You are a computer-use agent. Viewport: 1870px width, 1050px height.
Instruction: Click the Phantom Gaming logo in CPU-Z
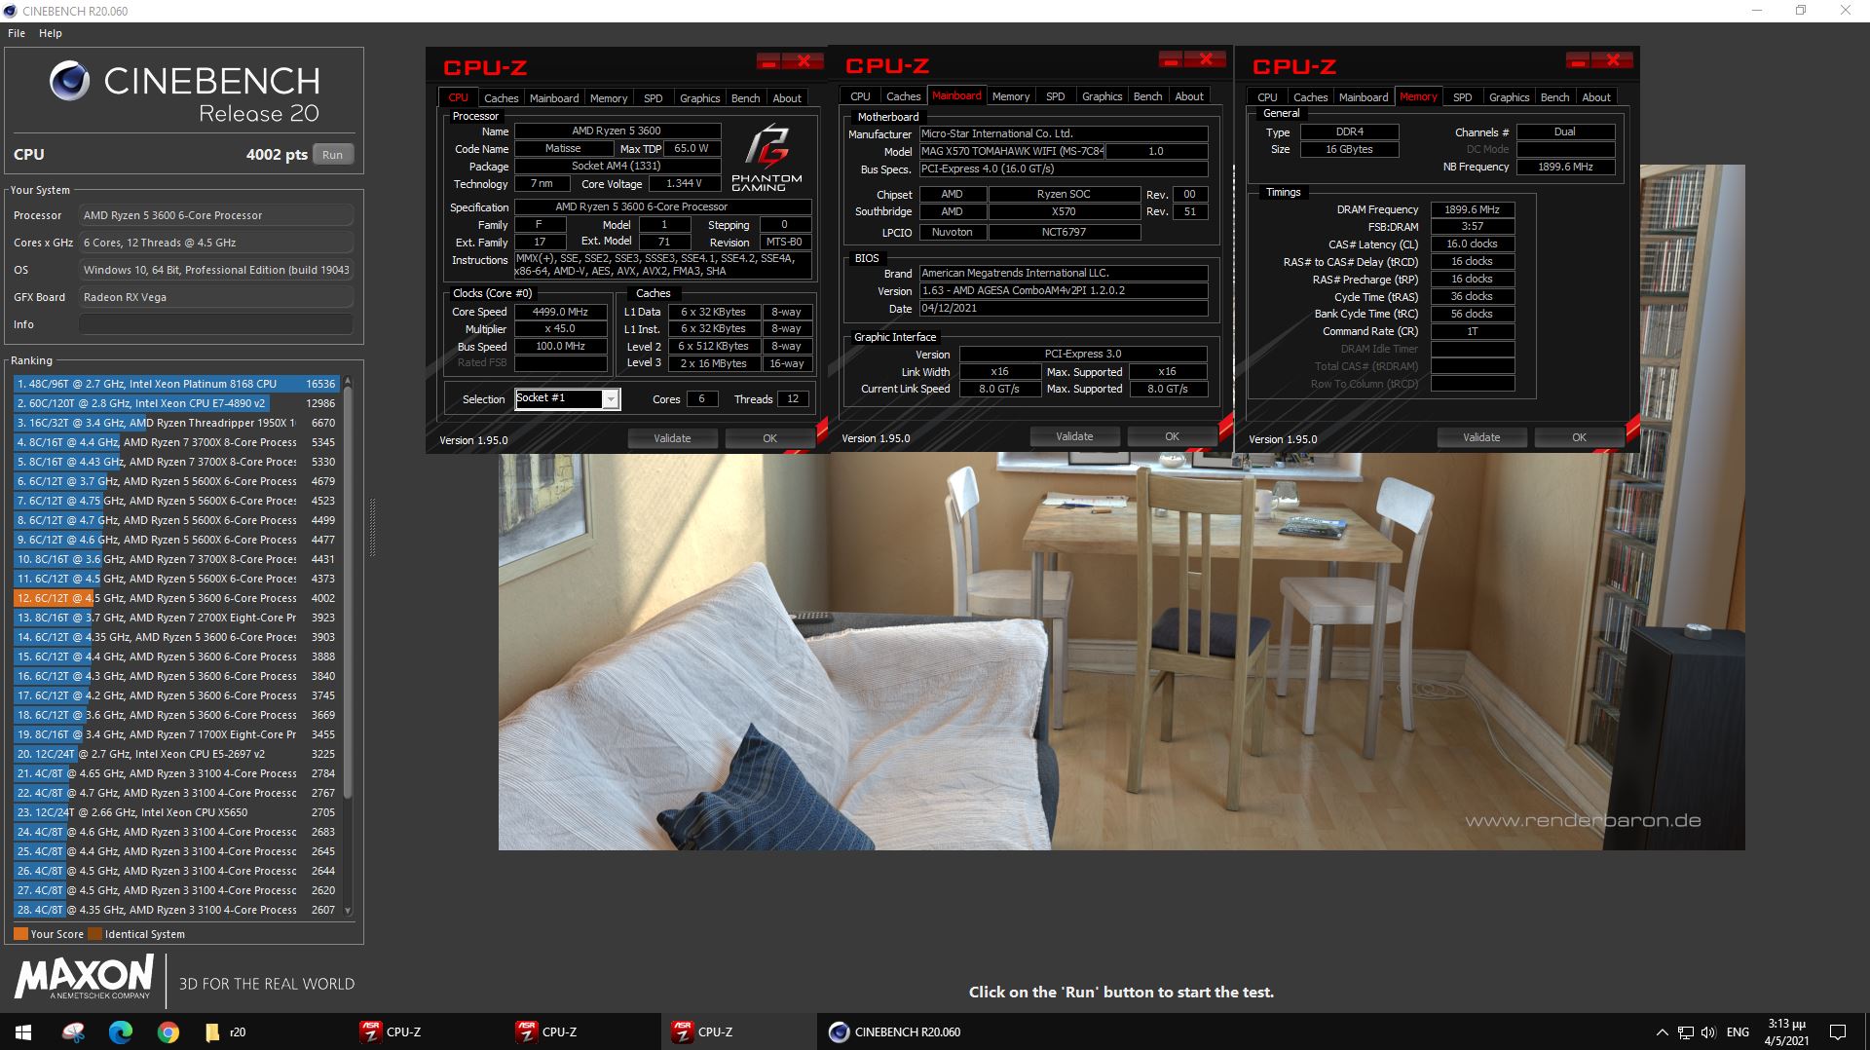point(767,156)
